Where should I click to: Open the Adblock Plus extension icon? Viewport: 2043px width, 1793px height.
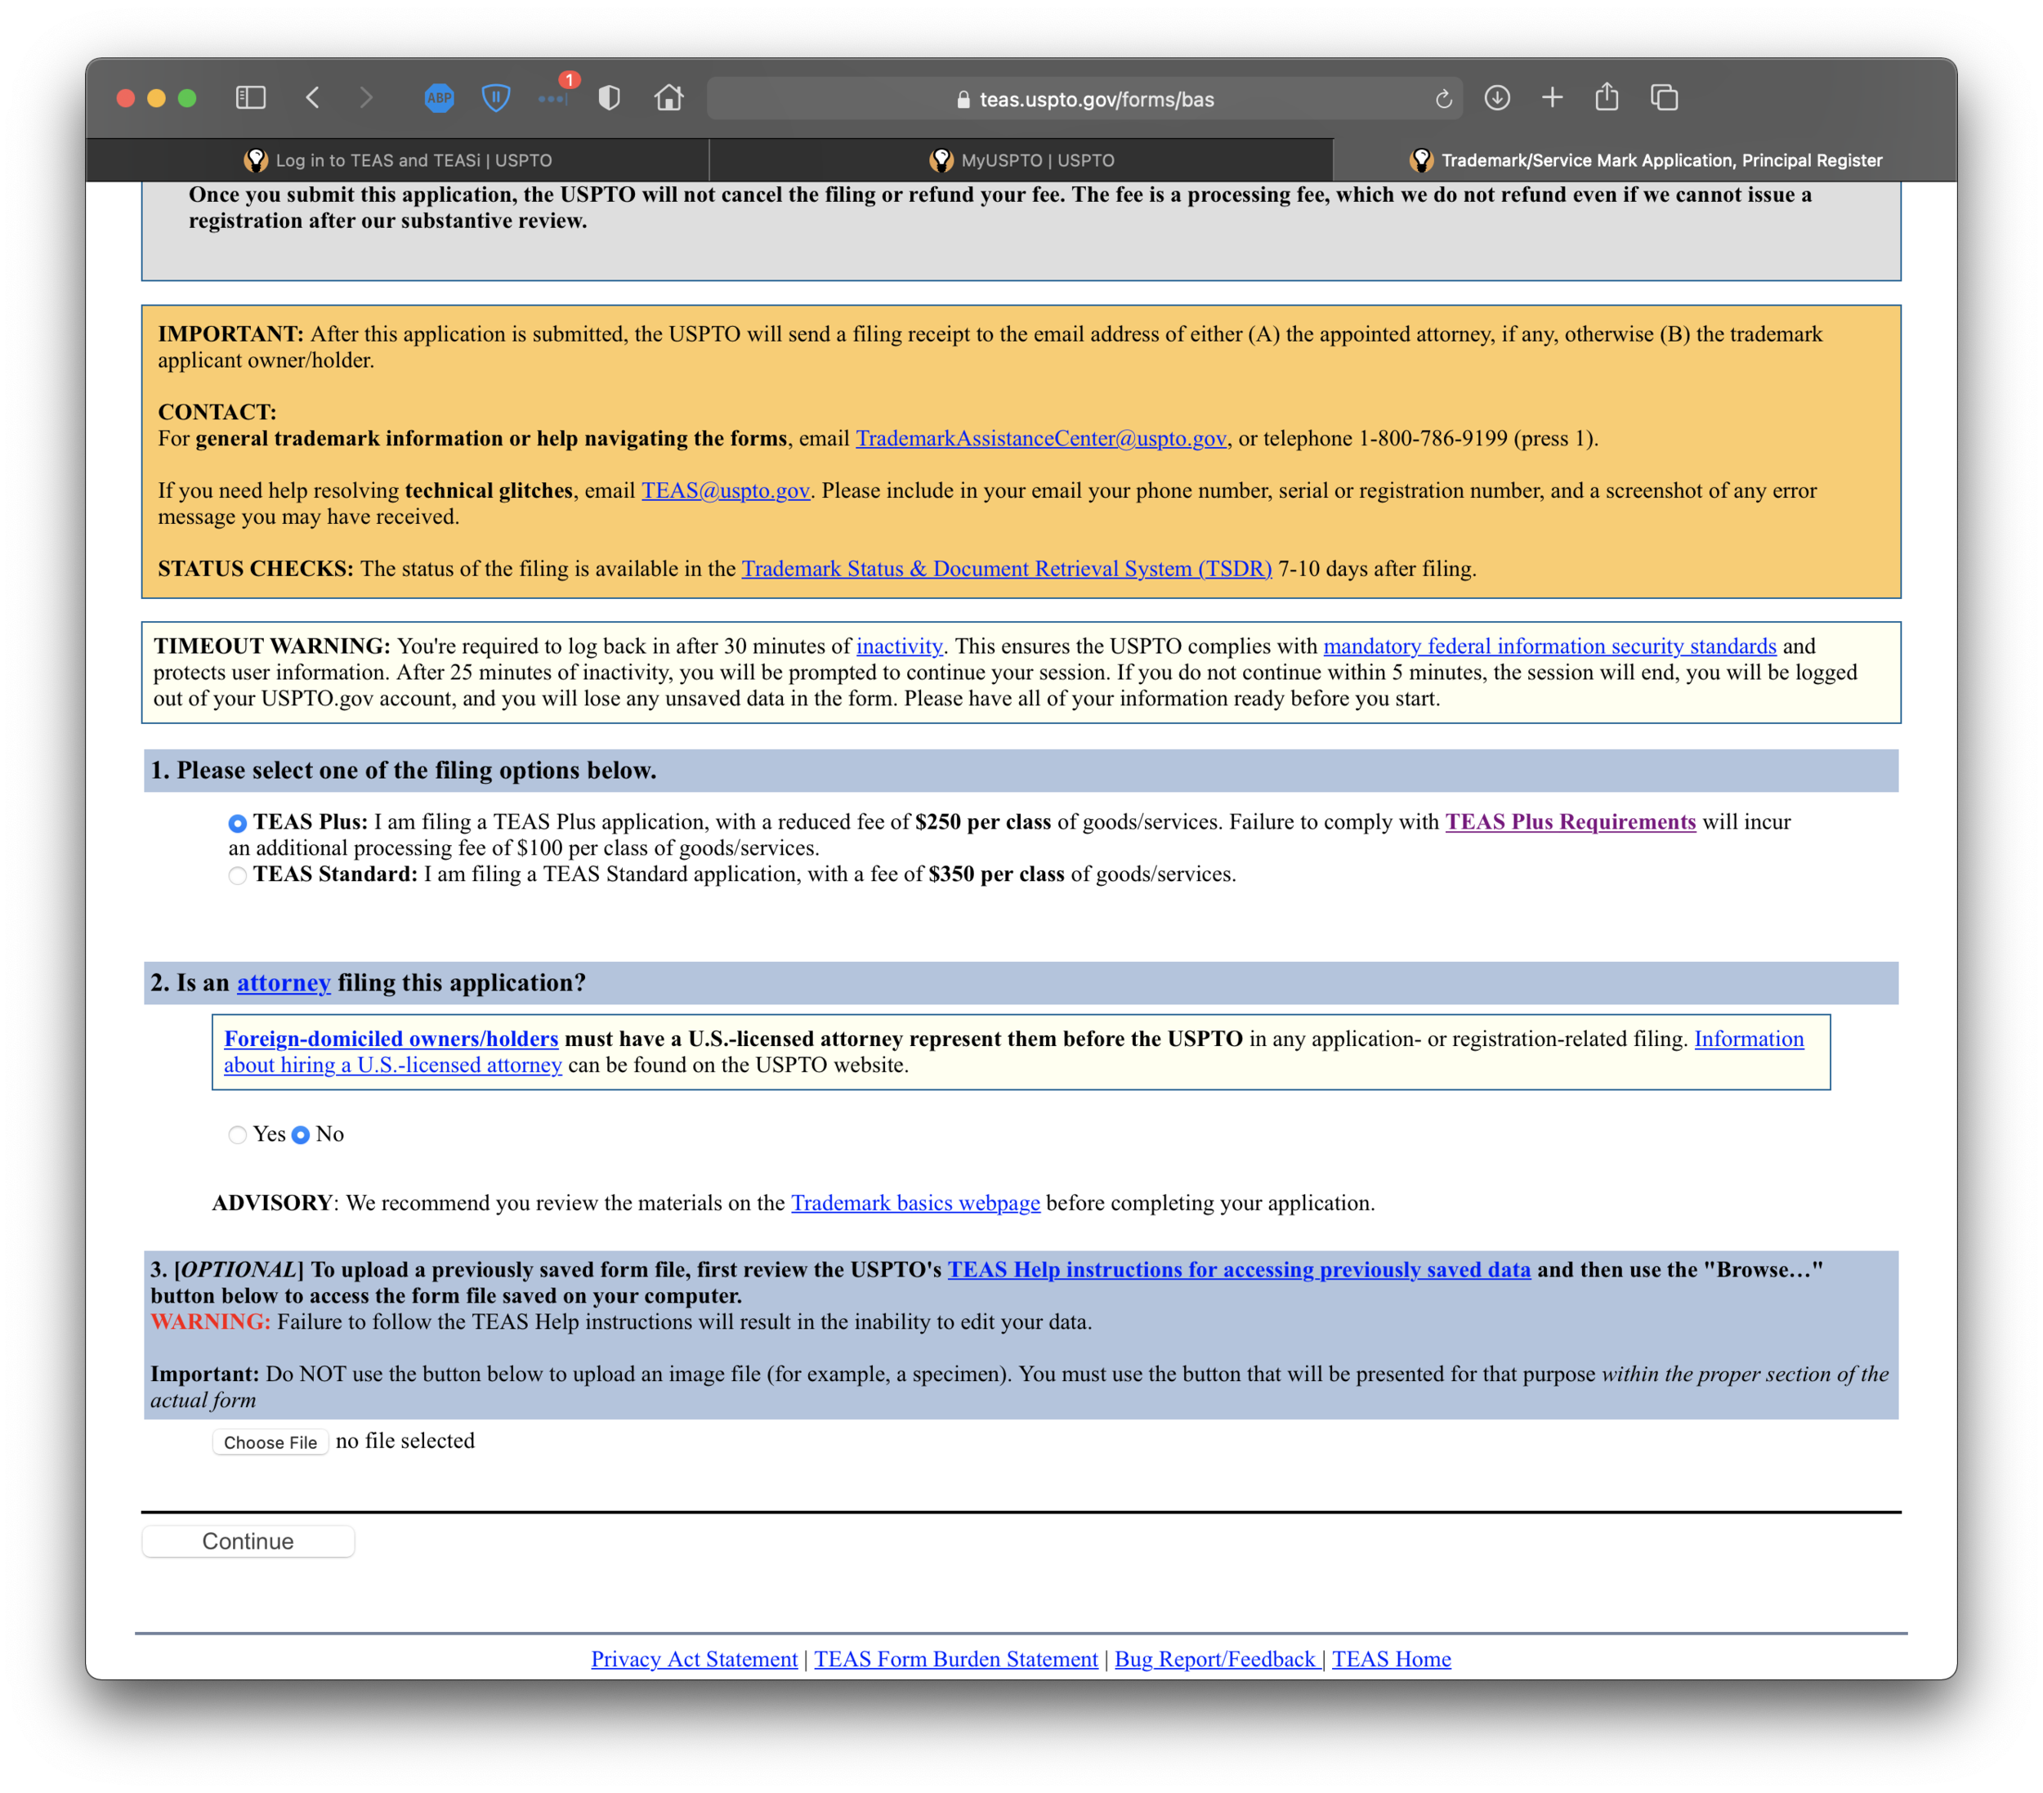click(x=439, y=98)
